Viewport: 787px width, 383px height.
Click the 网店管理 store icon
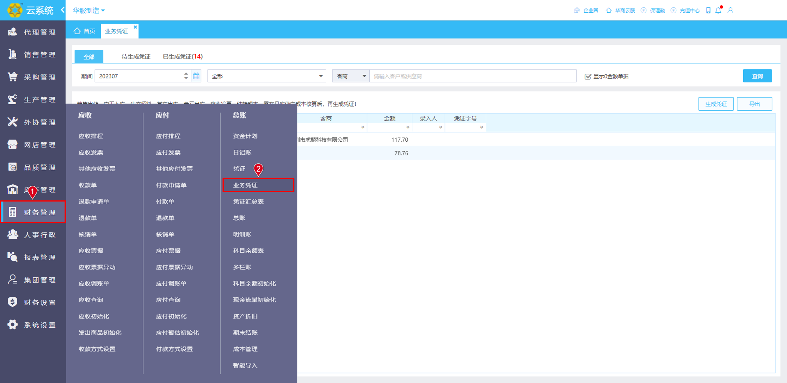coord(12,144)
